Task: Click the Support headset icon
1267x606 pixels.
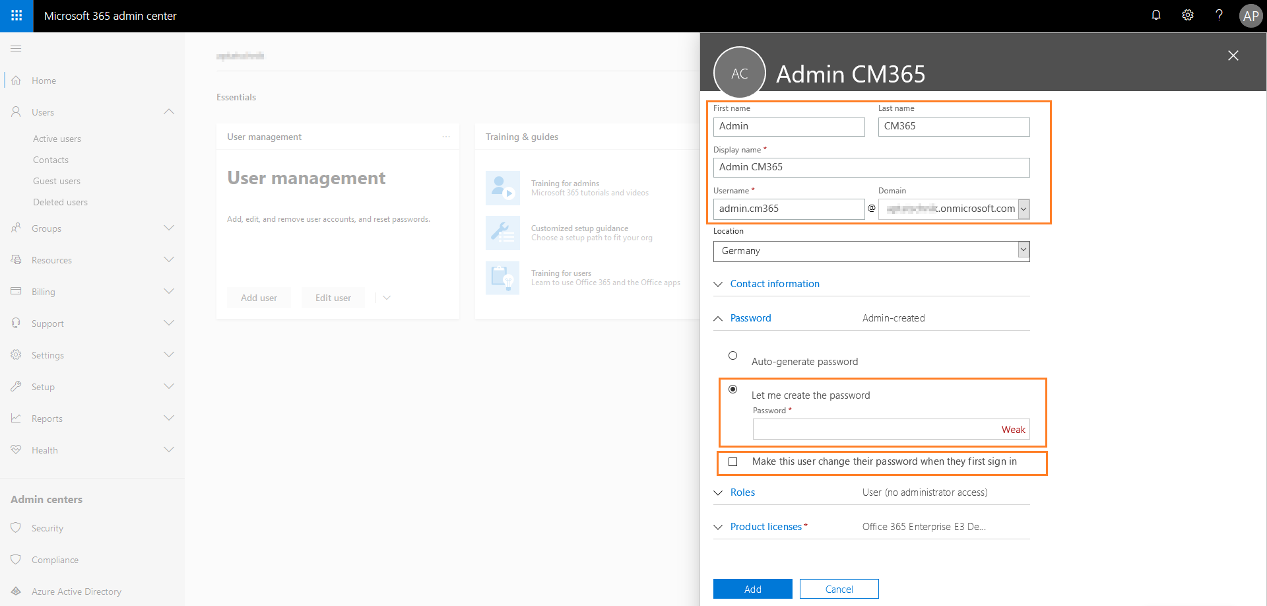Action: tap(16, 323)
